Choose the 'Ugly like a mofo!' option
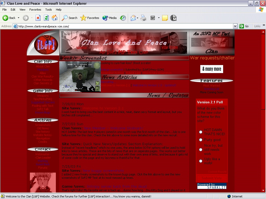The width and height of the screenshot is (266, 199). coord(201,161)
